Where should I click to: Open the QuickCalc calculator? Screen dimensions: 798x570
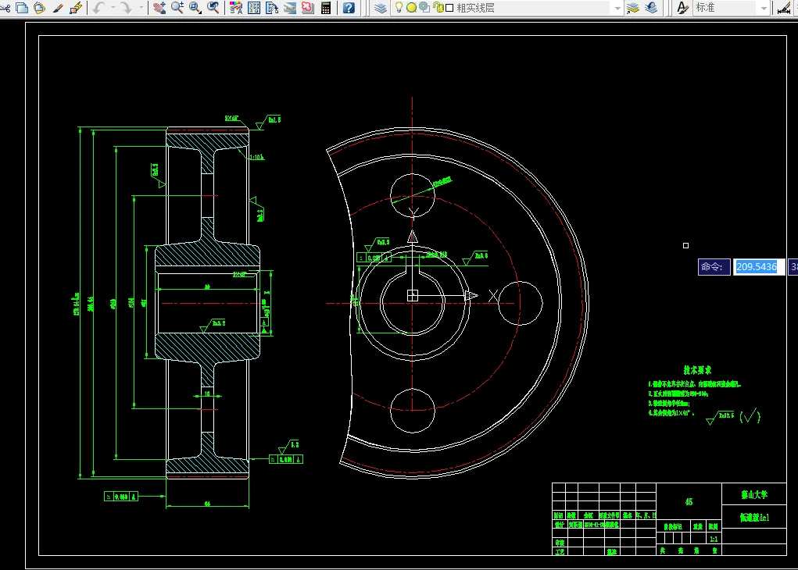click(x=326, y=8)
